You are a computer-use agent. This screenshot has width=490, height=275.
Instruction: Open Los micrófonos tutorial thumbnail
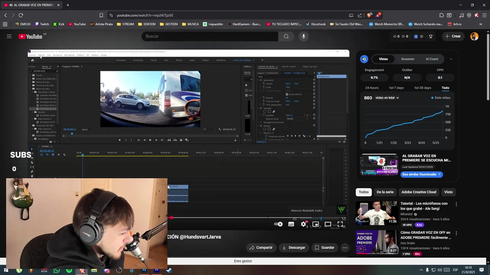click(377, 213)
